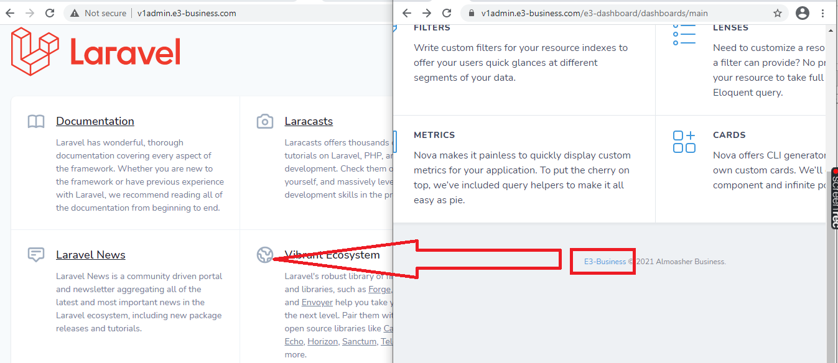Screen dimensions: 838x363
Task: Click the 'Laravel News is a community driven' paragraph
Action: [x=139, y=302]
